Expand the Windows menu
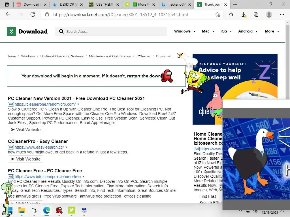The height and width of the screenshot is (217, 290). pos(185,31)
